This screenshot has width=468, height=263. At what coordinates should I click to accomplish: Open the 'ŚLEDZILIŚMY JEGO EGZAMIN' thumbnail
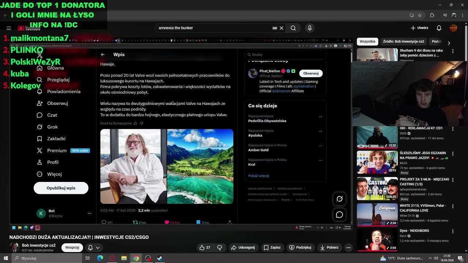point(377,162)
